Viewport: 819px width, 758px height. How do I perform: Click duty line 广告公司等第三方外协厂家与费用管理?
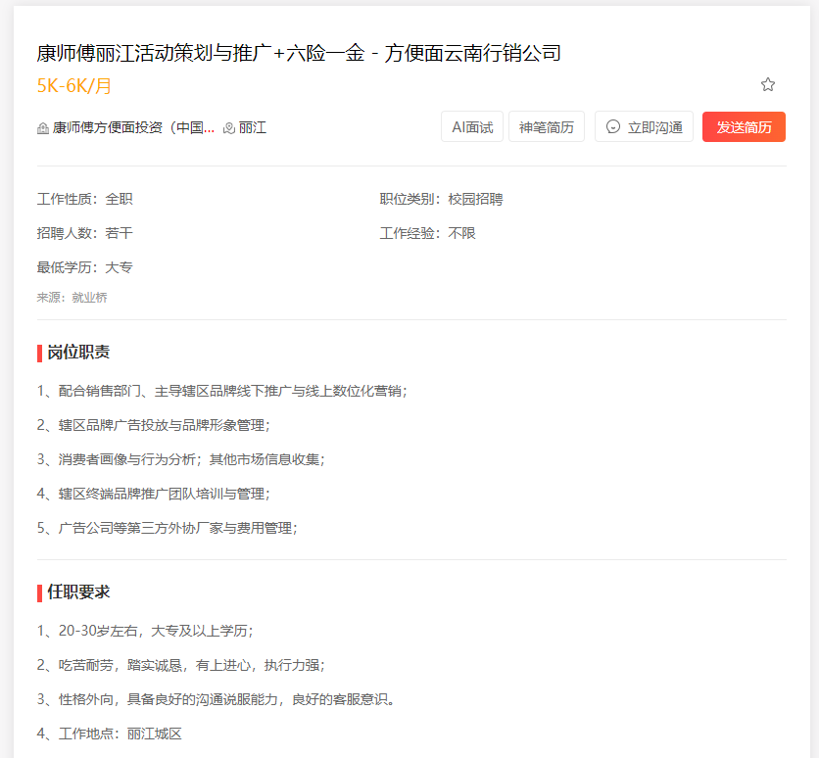(x=168, y=528)
